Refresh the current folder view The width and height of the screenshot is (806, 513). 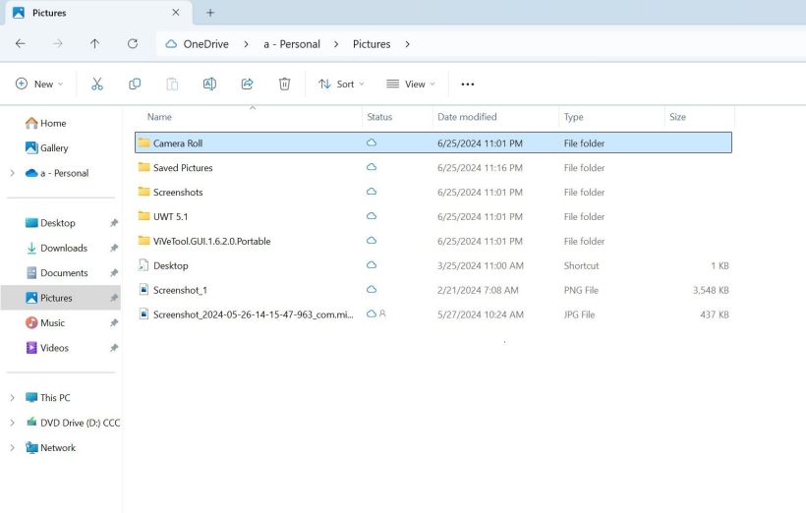pyautogui.click(x=133, y=44)
